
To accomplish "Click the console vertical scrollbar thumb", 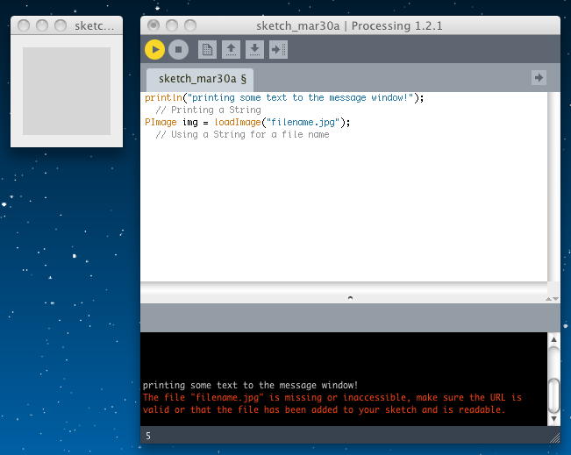I will tap(553, 394).
